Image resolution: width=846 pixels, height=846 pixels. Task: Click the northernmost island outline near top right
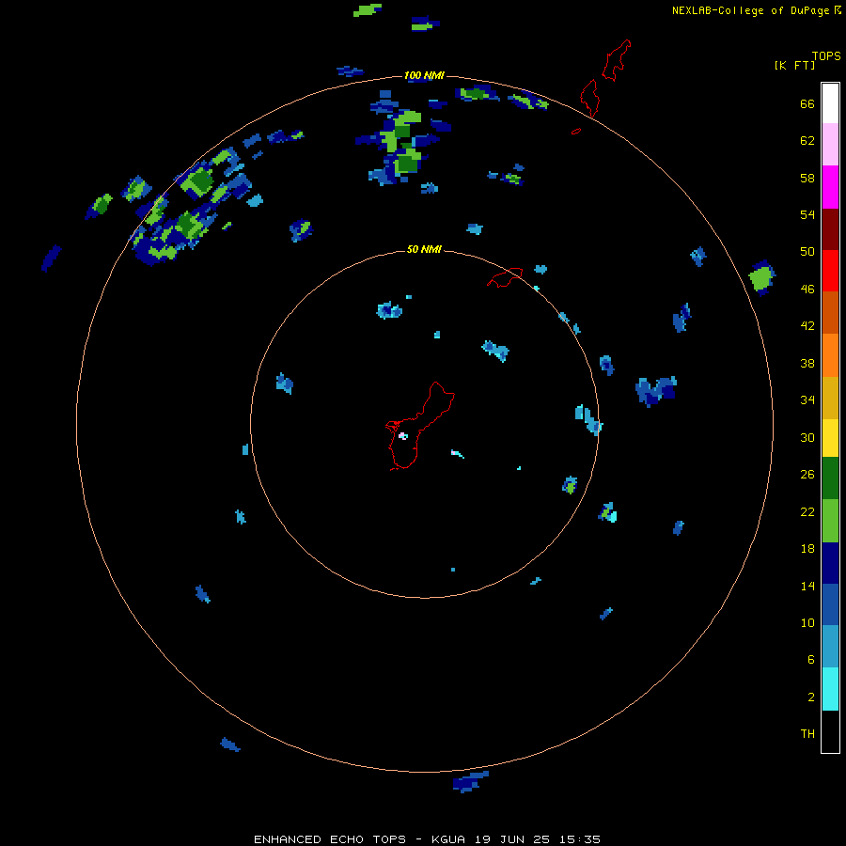pos(616,60)
